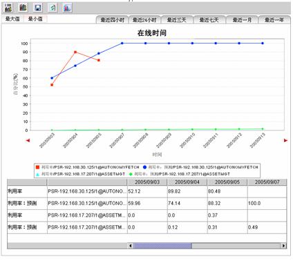The height and width of the screenshot is (261, 293).
Task: Click the first chart-table toolbar icon
Action: coord(8,8)
